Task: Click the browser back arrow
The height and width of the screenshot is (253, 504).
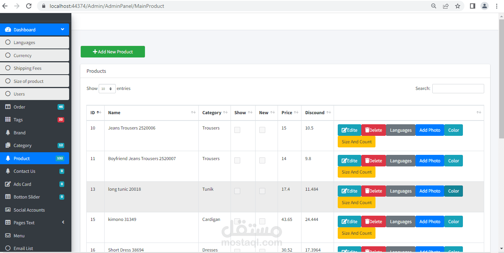Action: point(5,6)
